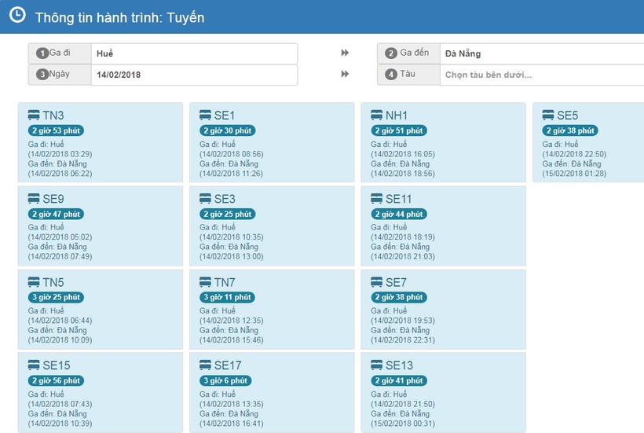
Task: Open the Ngày date field 14/02/2018
Action: [193, 75]
